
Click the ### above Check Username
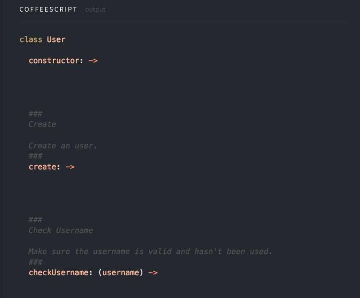click(x=35, y=220)
